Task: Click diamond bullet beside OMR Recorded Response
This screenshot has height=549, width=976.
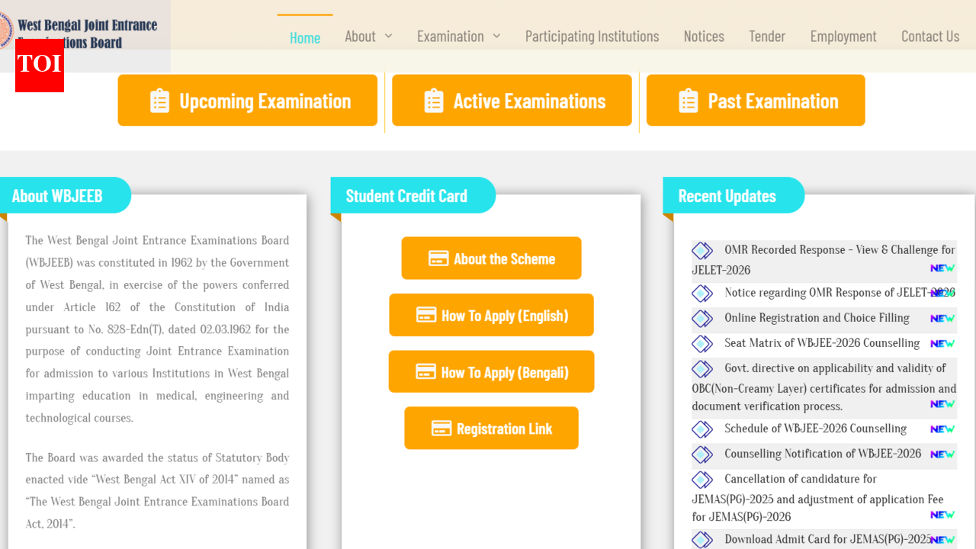Action: pos(702,250)
